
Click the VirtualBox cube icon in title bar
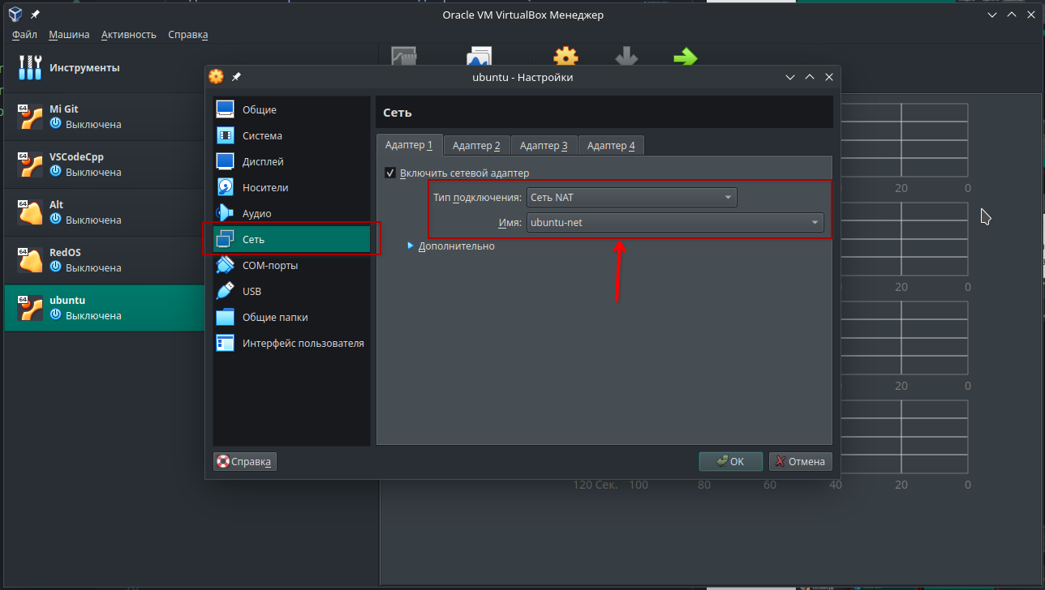pos(15,15)
